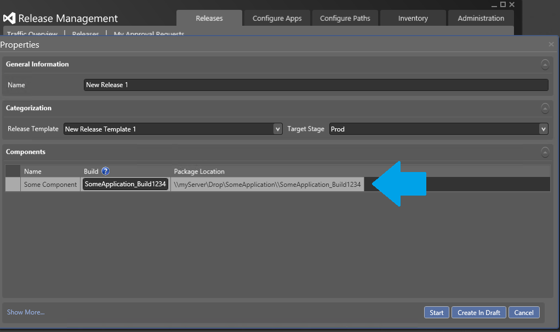Image resolution: width=560 pixels, height=332 pixels.
Task: Open the Release Template dropdown
Action: tap(277, 129)
